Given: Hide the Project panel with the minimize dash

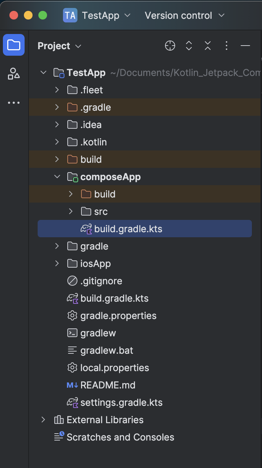Looking at the screenshot, I should coord(245,46).
